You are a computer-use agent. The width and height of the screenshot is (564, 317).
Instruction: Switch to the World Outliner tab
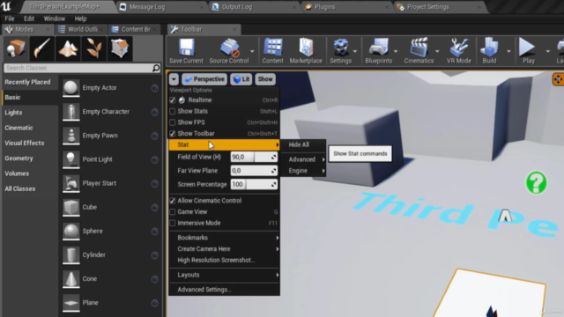(82, 29)
